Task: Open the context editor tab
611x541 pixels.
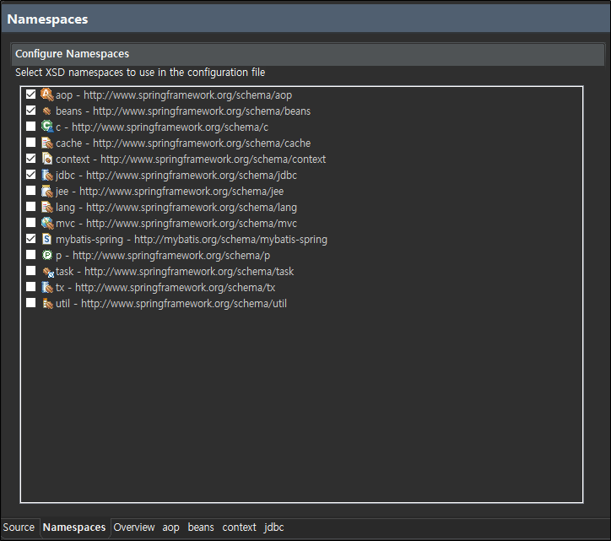Action: (x=240, y=527)
